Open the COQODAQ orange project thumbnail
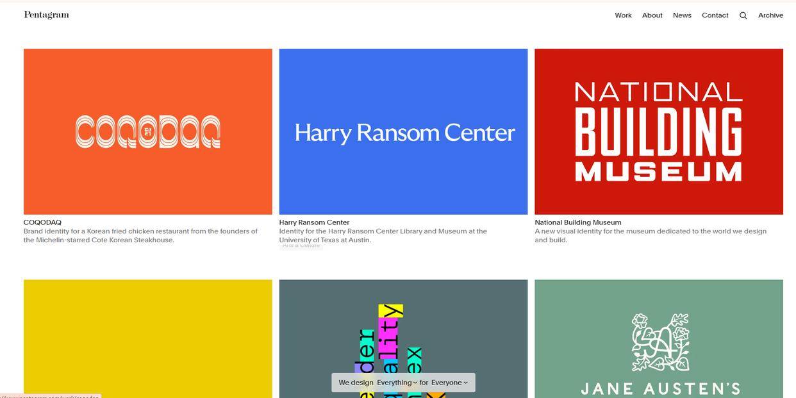796x398 pixels. [x=148, y=131]
